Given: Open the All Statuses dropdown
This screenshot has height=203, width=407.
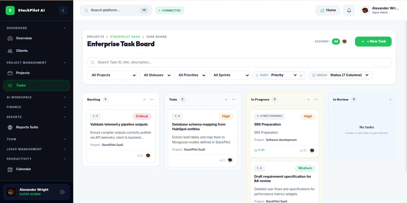Looking at the screenshot, I should tap(156, 75).
